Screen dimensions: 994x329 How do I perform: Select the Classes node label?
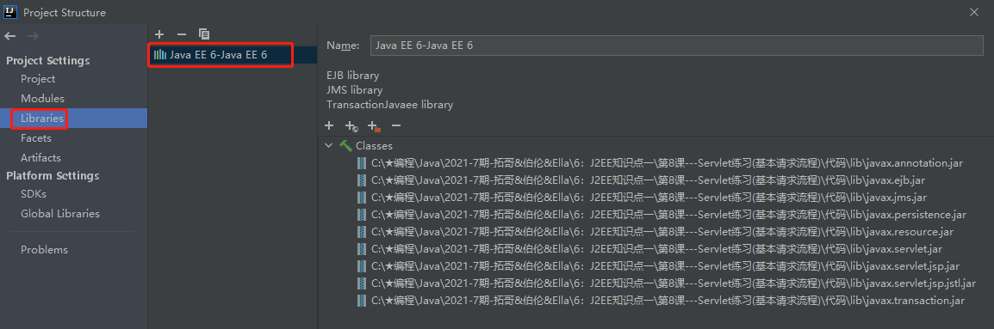tap(374, 145)
